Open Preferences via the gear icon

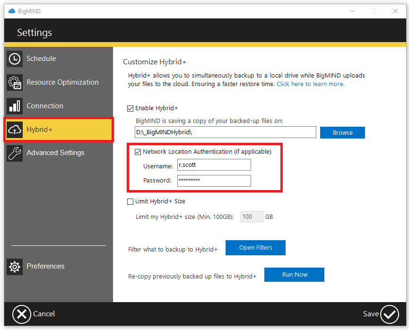click(15, 267)
